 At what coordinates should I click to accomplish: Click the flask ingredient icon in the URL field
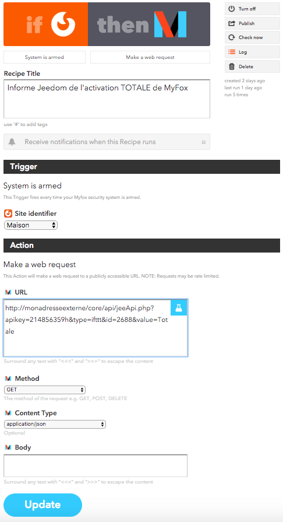pos(179,307)
